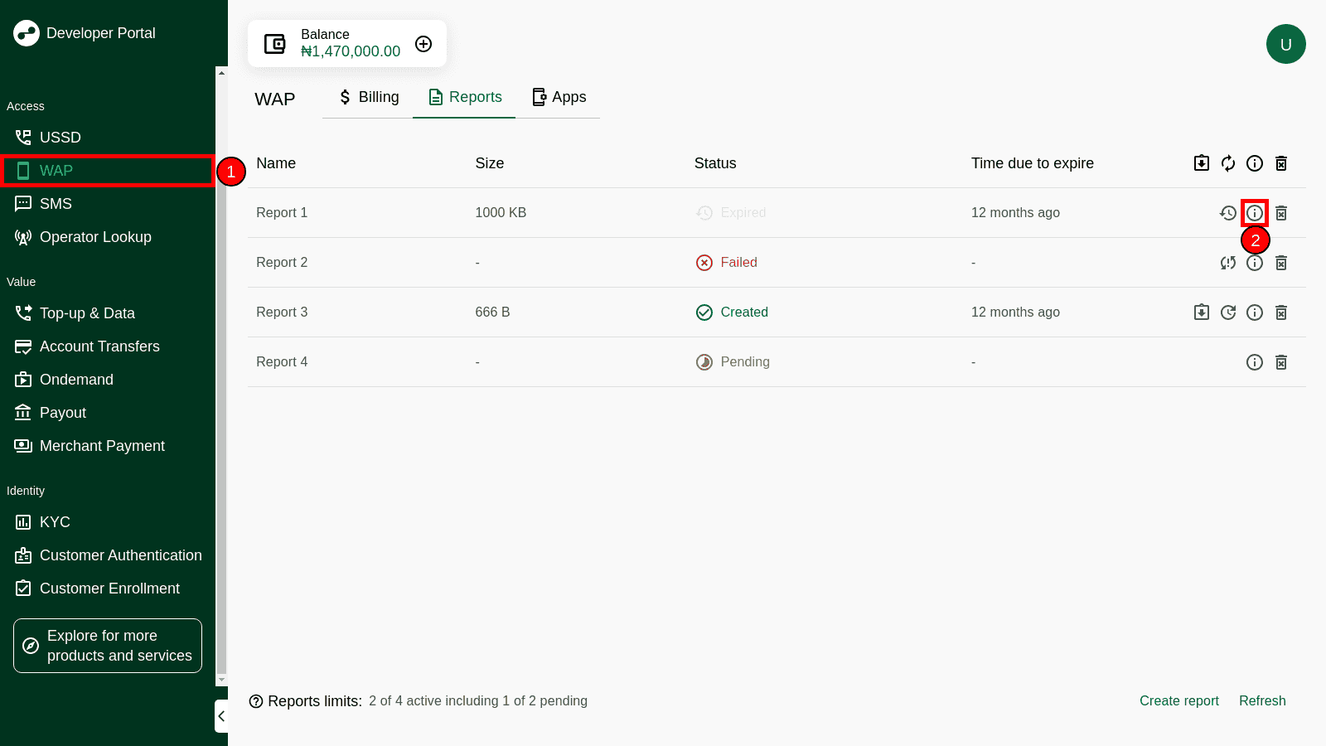Restore expired Report 1 via history icon

pos(1228,213)
